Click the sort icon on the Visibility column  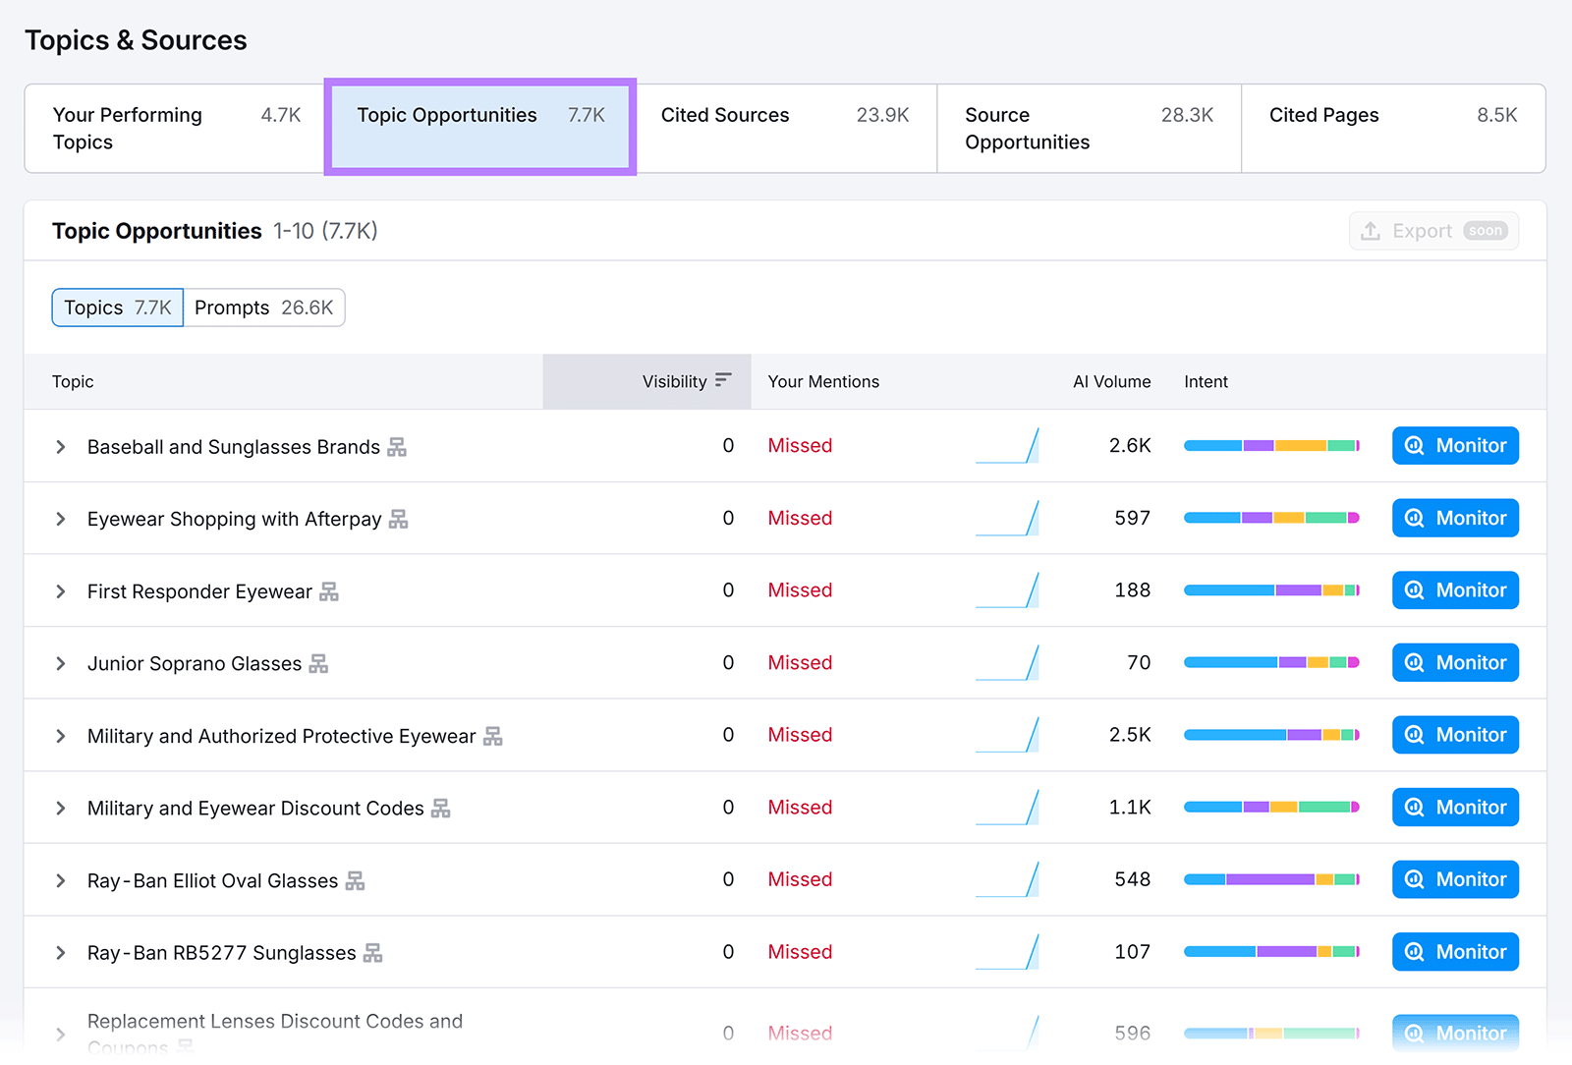click(723, 380)
